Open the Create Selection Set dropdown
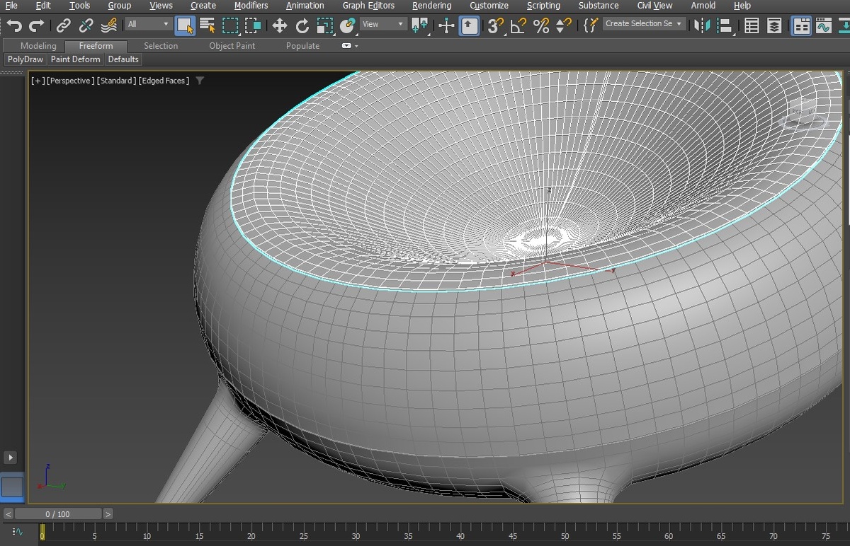Viewport: 850px width, 546px height. pyautogui.click(x=644, y=24)
